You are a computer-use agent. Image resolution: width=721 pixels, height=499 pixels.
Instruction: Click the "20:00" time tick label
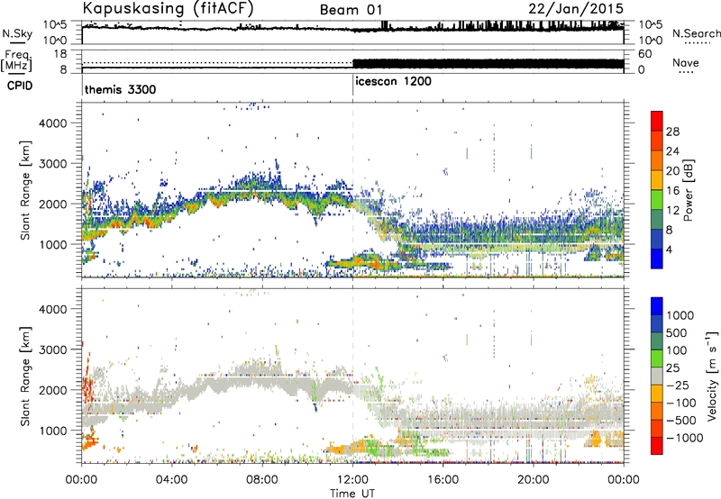533,480
